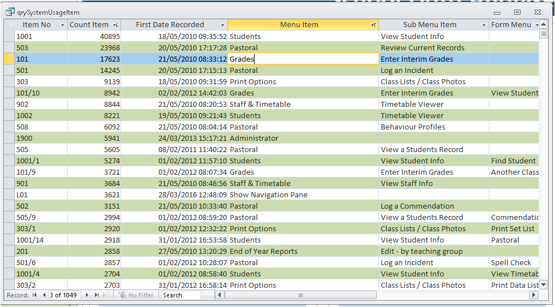Image resolution: width=555 pixels, height=307 pixels.
Task: Click 'Behaviour Profiles' cell
Action: [x=434, y=127]
